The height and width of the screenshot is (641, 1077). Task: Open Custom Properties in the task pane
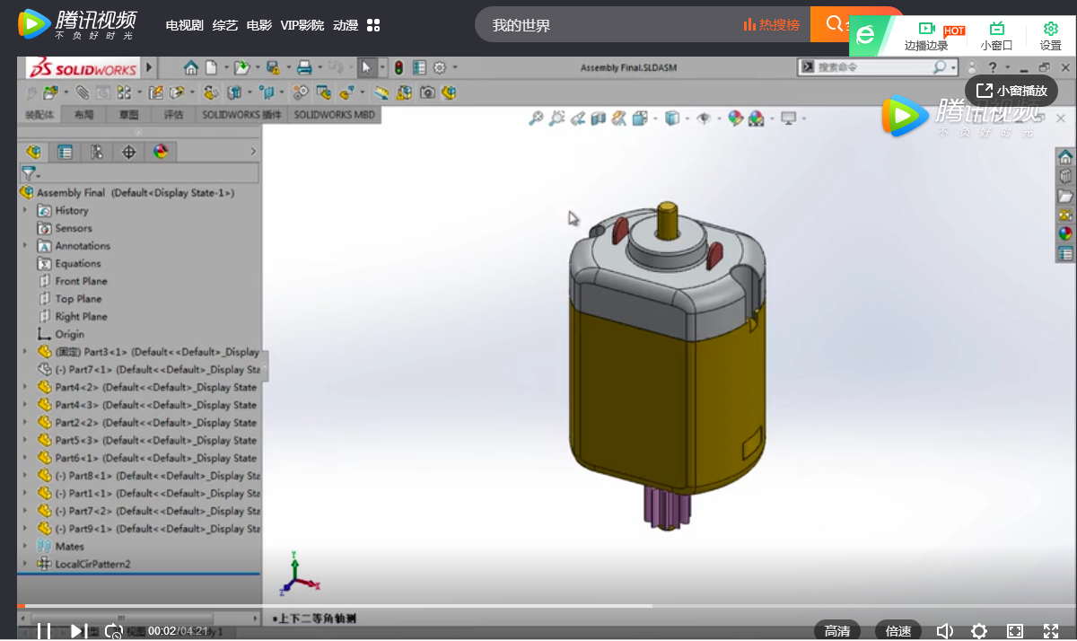click(x=1065, y=254)
